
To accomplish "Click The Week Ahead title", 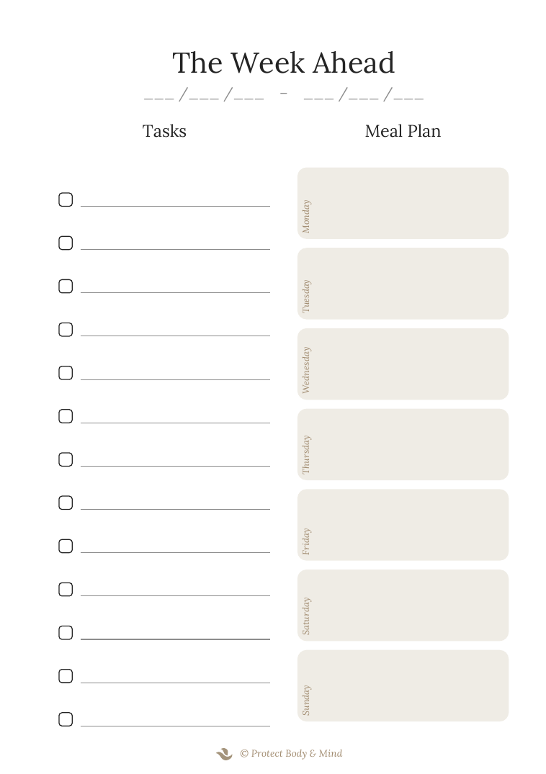I will (x=283, y=63).
